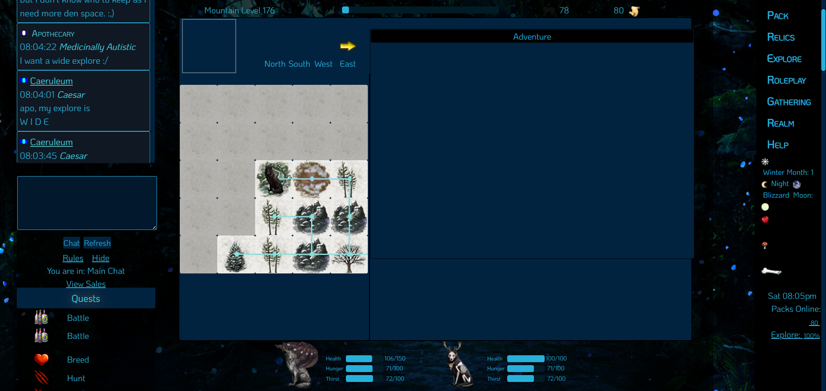826x391 pixels.
Task: Click the swirled globe icon beside Night
Action: point(797,184)
